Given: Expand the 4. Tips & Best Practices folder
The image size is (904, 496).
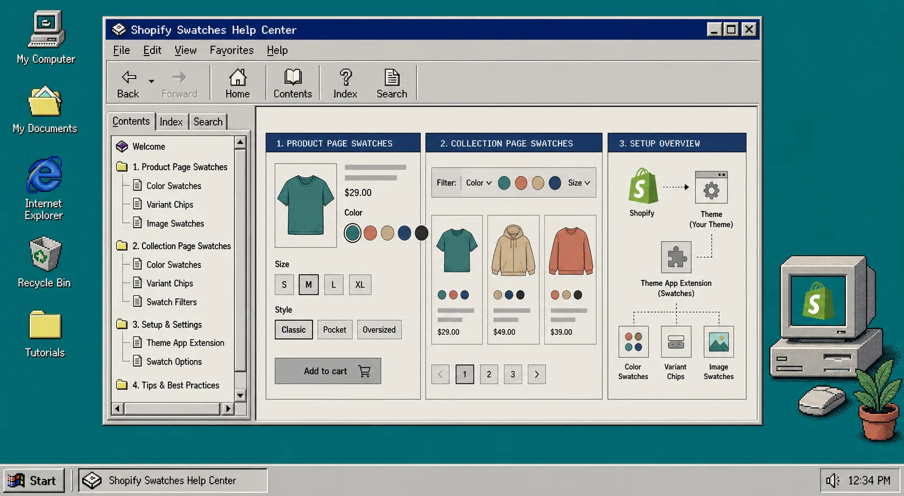Looking at the screenshot, I should tap(122, 385).
